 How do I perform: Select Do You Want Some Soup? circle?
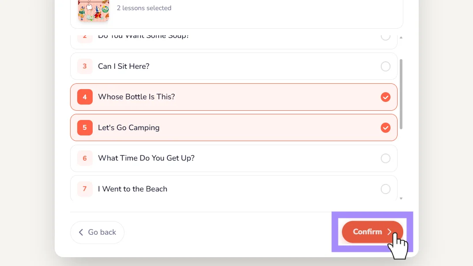pos(386,36)
